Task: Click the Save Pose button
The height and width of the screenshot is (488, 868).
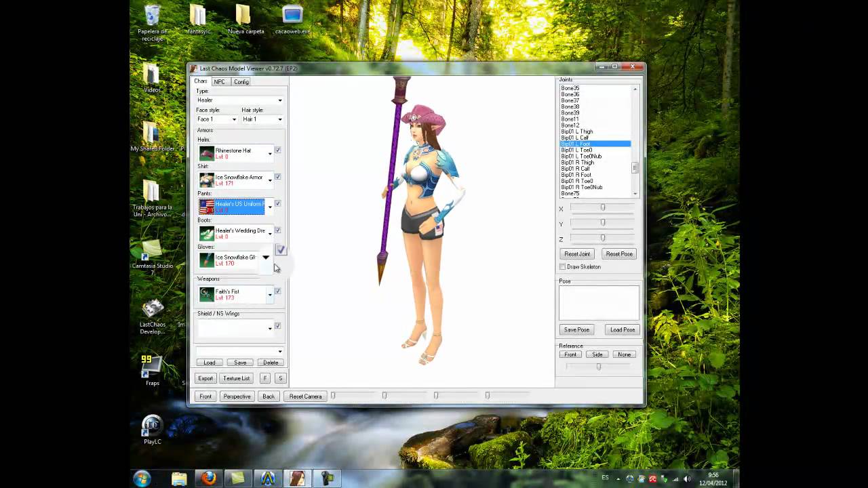Action: click(576, 330)
